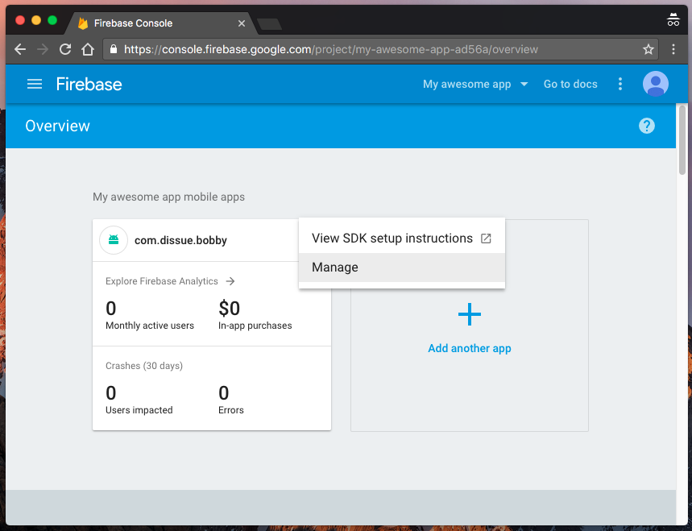Open a new tab button

coord(270,24)
